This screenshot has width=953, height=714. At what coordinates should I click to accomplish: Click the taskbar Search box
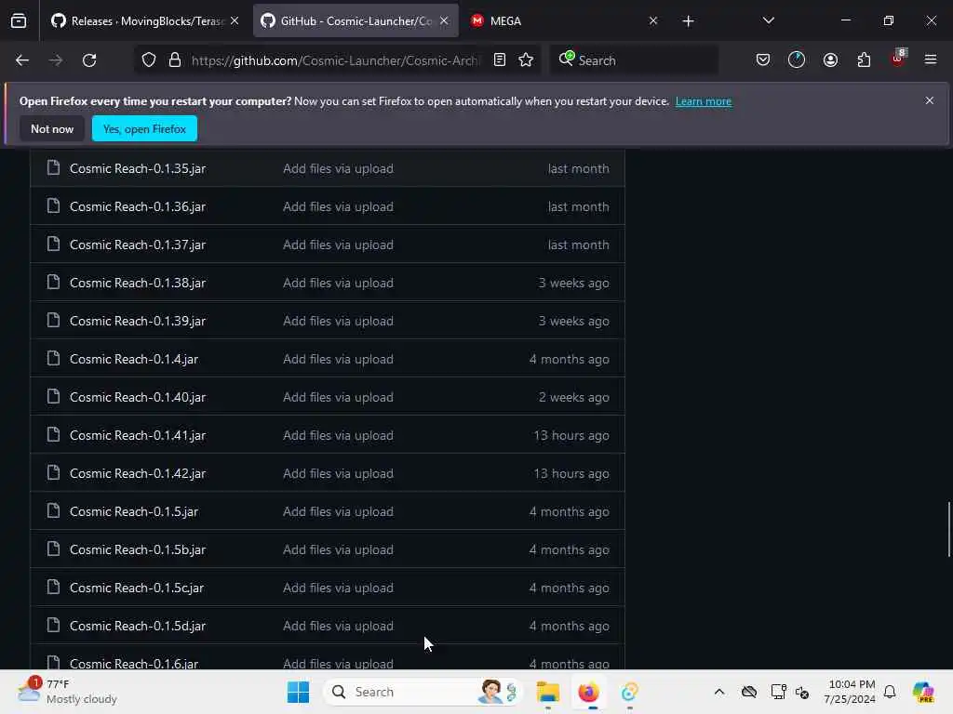pyautogui.click(x=423, y=692)
